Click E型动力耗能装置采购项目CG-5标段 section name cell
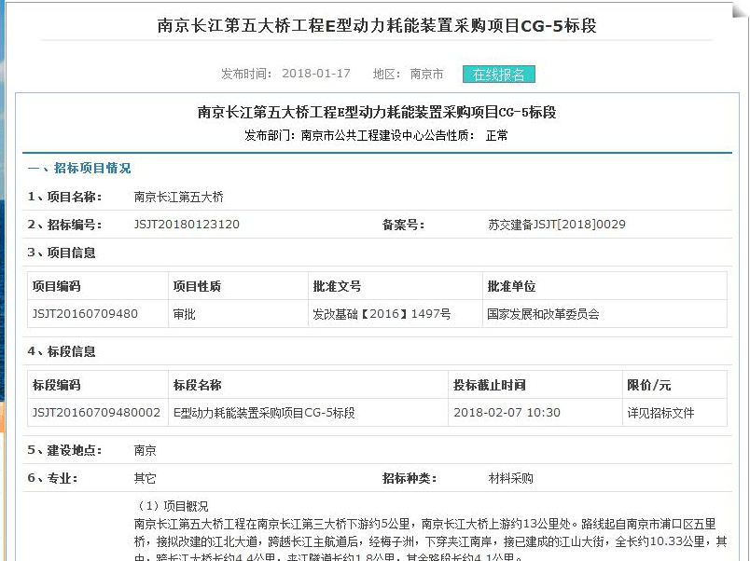Image resolution: width=750 pixels, height=561 pixels. click(264, 413)
